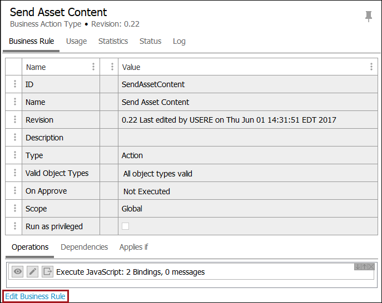382x303 pixels.
Task: Open the Value column options menu
Action: point(371,67)
